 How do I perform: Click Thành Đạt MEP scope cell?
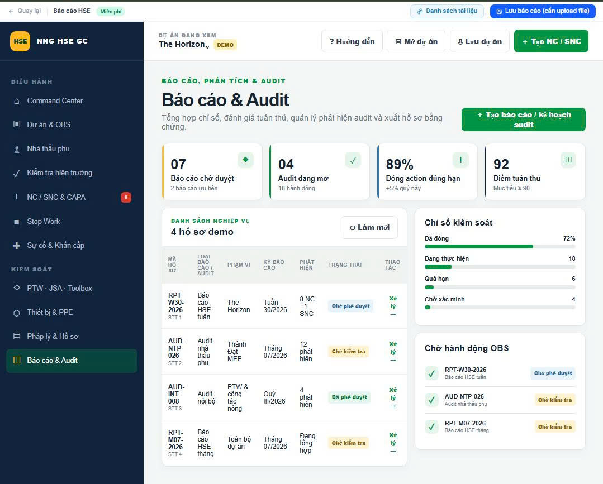(x=236, y=352)
